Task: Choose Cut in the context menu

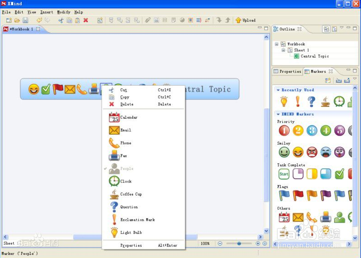Action: point(143,90)
